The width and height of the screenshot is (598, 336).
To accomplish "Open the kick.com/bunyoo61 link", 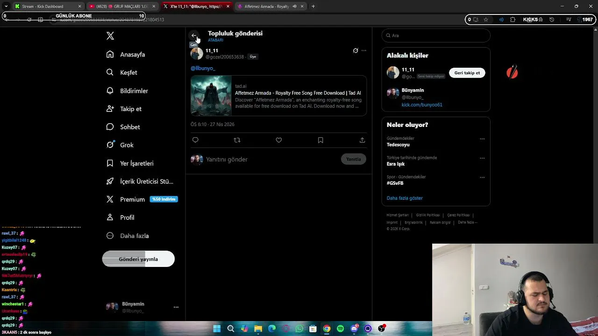I will [x=422, y=105].
